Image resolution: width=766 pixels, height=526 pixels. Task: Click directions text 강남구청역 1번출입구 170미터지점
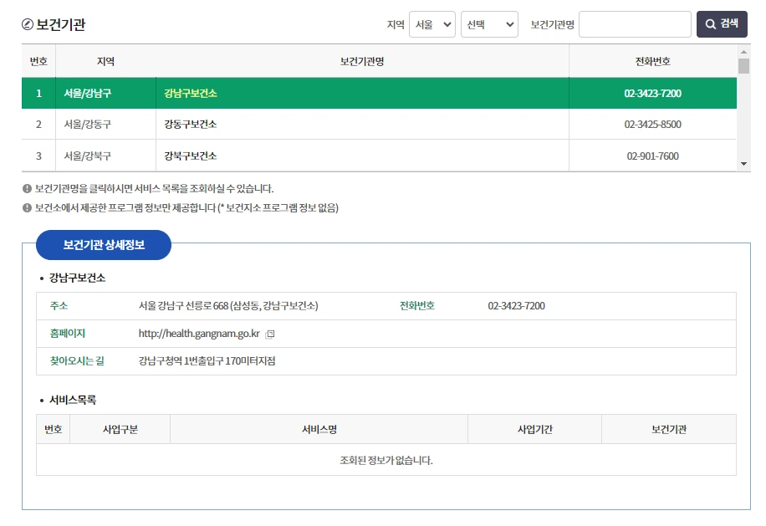coord(207,361)
